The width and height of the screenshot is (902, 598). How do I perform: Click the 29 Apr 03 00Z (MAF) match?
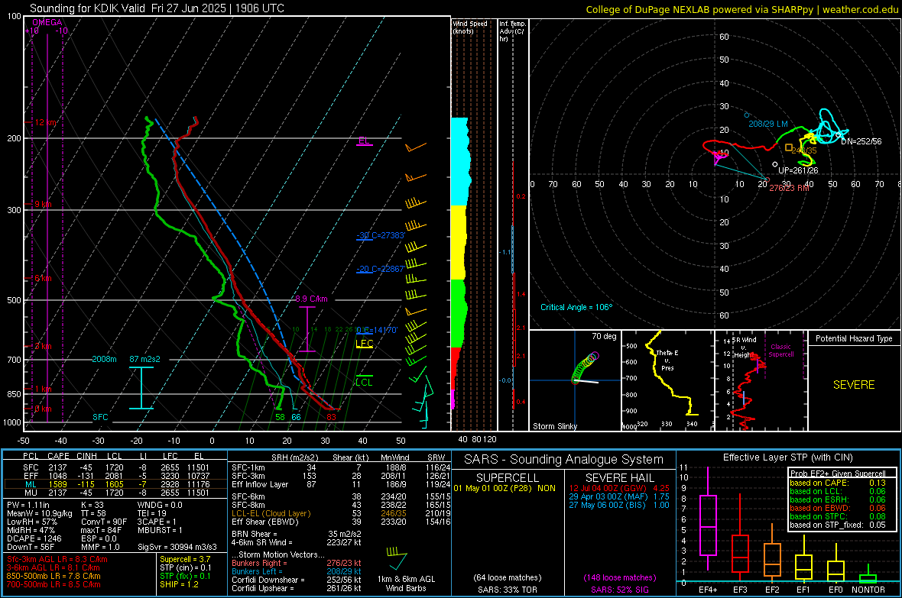[619, 496]
